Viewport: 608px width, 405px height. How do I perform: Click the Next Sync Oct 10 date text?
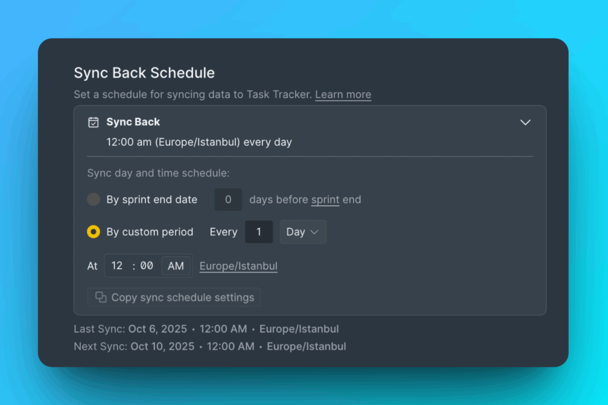[x=162, y=346]
